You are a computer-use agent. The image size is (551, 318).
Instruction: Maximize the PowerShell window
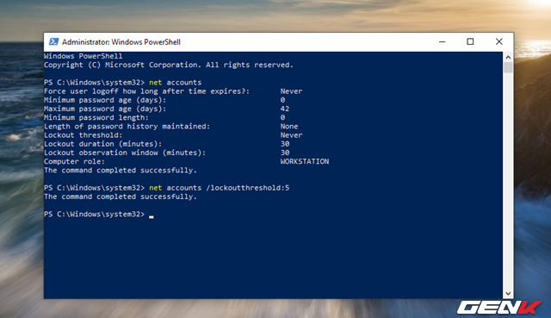470,42
